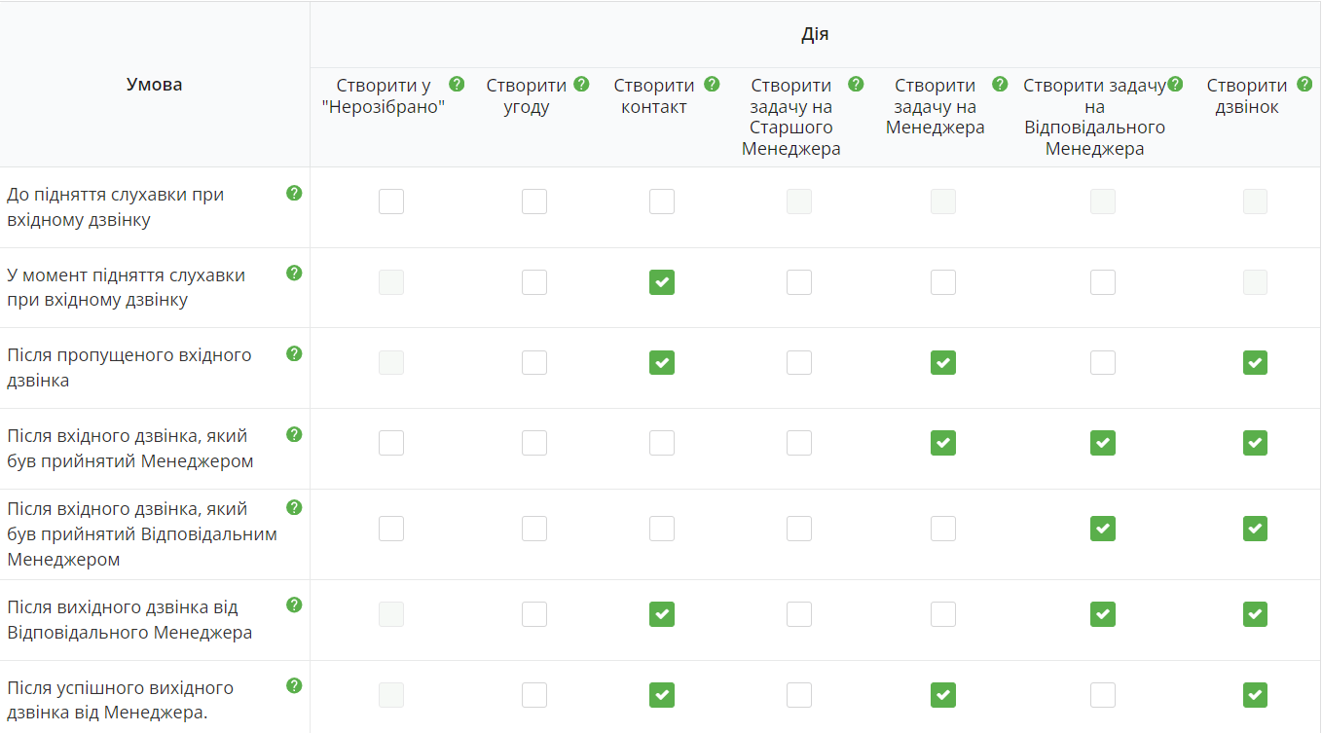Open help for Створити задачу на Відповідального Менеджера
This screenshot has width=1322, height=733.
(1175, 84)
